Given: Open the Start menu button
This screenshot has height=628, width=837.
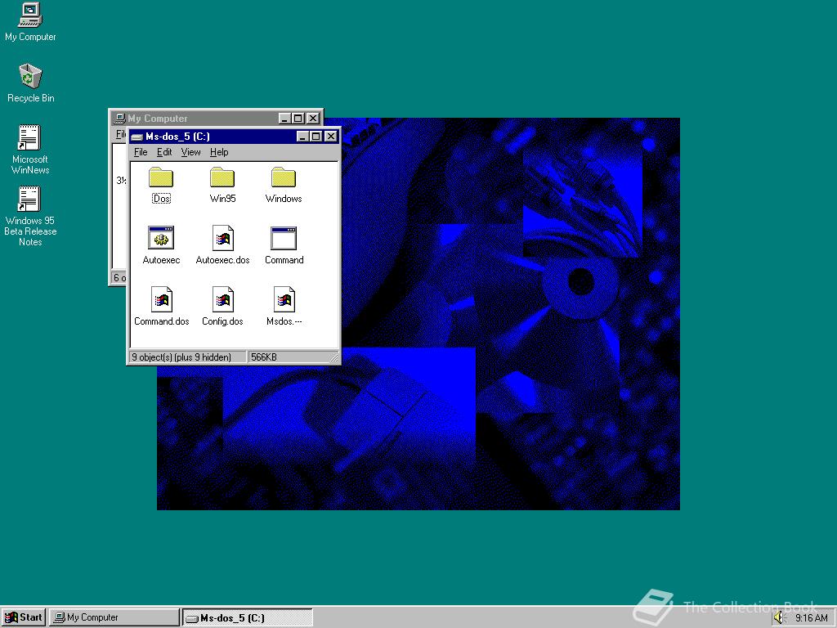Looking at the screenshot, I should tap(24, 617).
